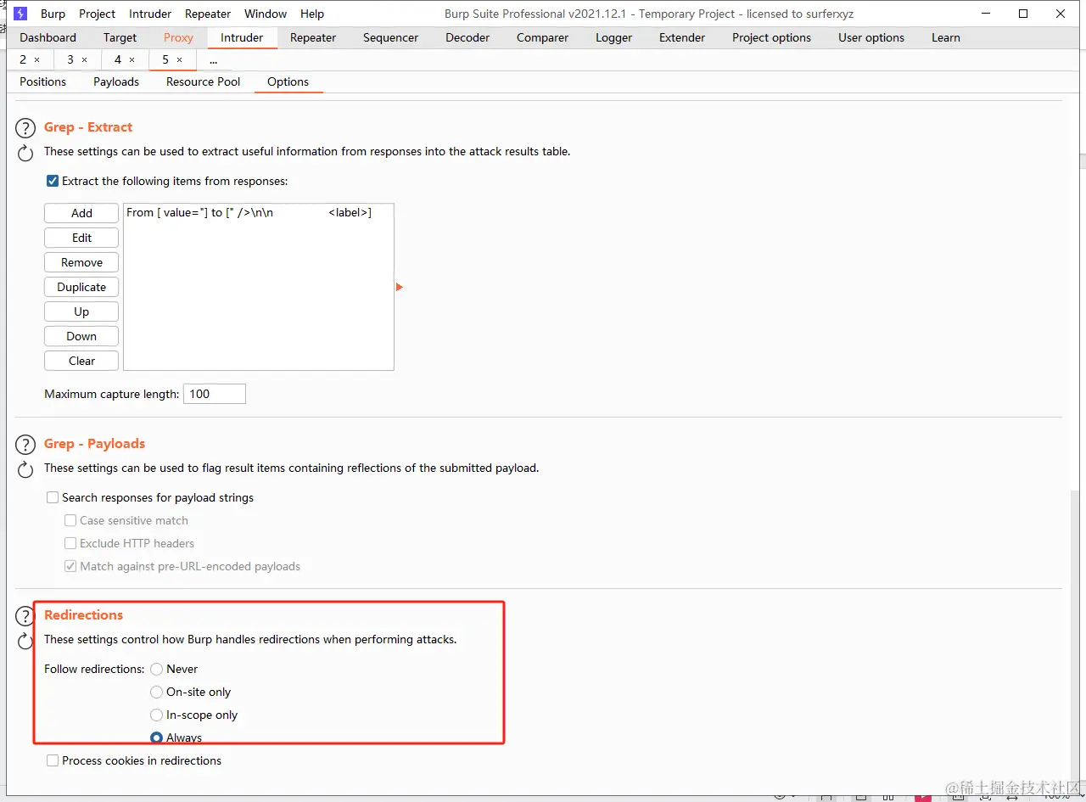The image size is (1086, 802).
Task: Close Intruder attack tab 2
Action: tap(36, 59)
